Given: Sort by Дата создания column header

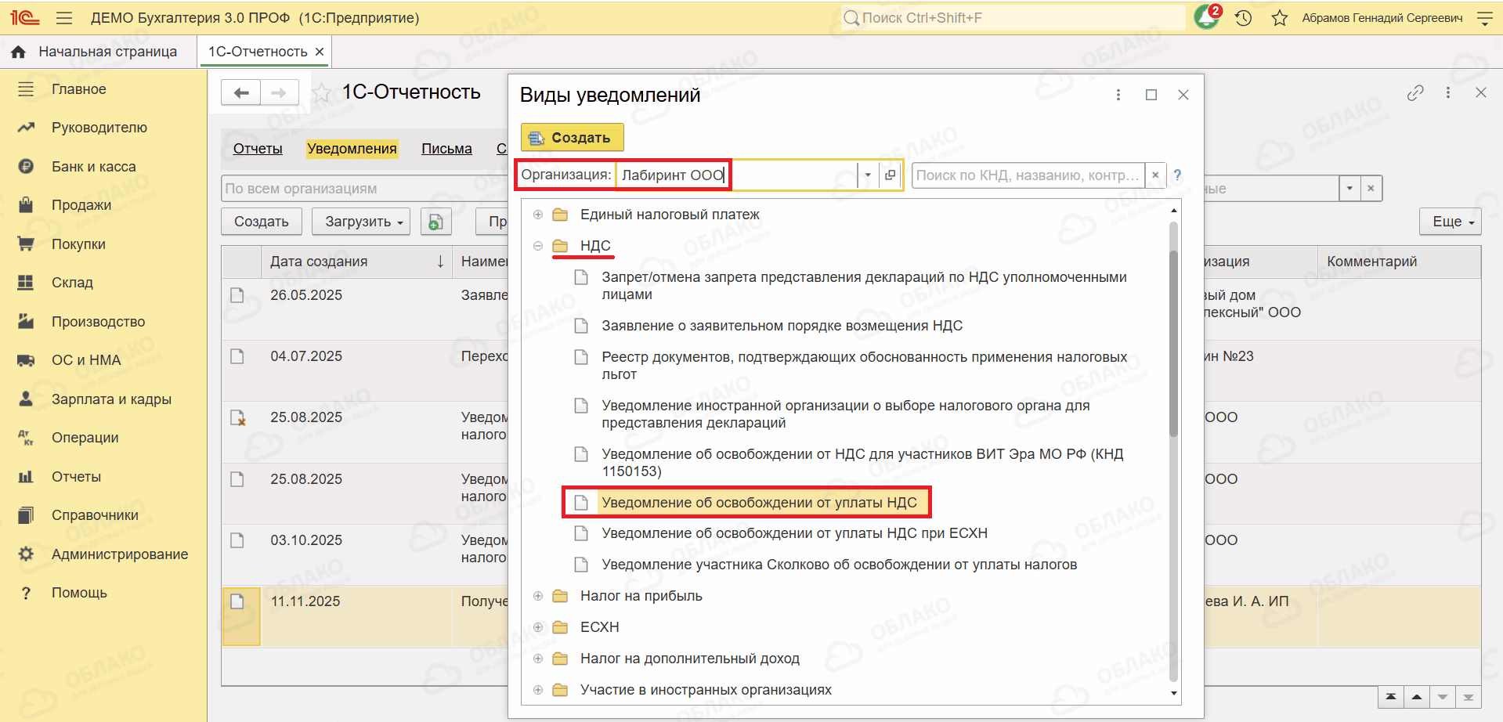Looking at the screenshot, I should click(356, 262).
